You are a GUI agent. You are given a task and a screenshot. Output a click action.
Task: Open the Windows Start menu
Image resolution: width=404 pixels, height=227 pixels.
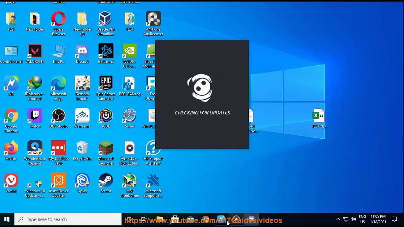pos(7,219)
